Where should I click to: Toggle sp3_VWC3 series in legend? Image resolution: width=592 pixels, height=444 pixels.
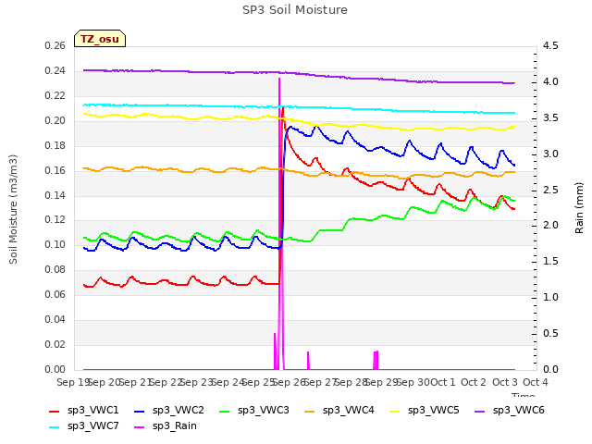(x=254, y=411)
